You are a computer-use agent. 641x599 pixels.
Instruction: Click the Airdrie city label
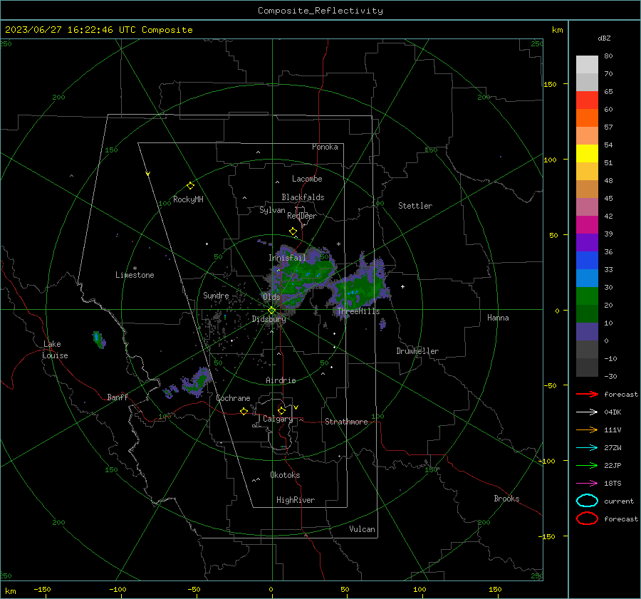281,380
